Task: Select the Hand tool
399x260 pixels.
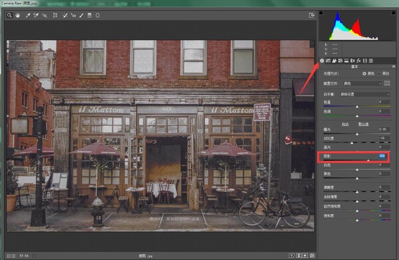Action: [x=17, y=15]
